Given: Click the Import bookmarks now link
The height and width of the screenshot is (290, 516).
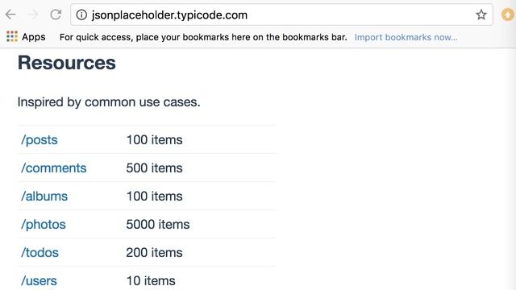Looking at the screenshot, I should pyautogui.click(x=406, y=37).
